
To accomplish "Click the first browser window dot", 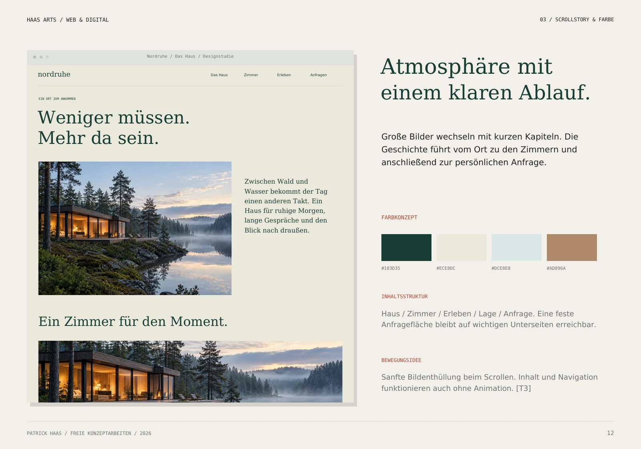I will click(34, 57).
